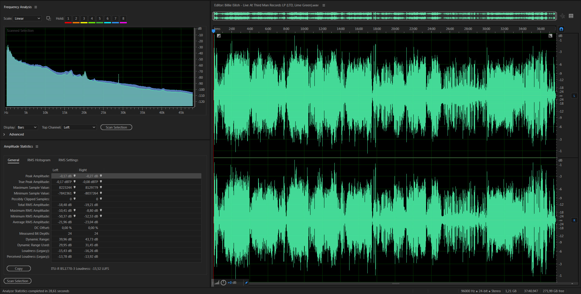
Task: Click the Dynamic Range 39,96 dB value
Action: tap(65, 239)
